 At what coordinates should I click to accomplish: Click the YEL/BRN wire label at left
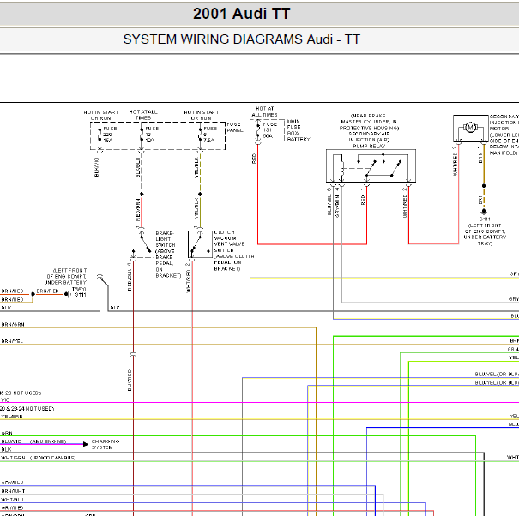pos(12,417)
